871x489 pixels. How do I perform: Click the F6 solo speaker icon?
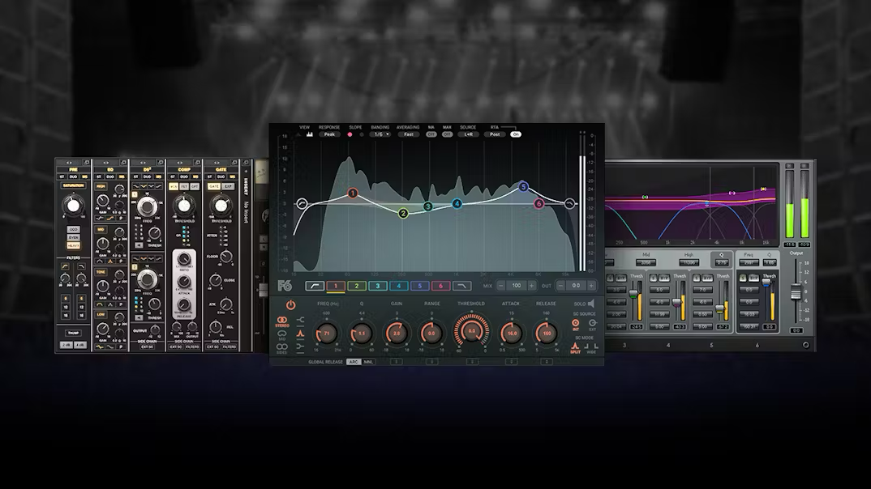click(590, 304)
